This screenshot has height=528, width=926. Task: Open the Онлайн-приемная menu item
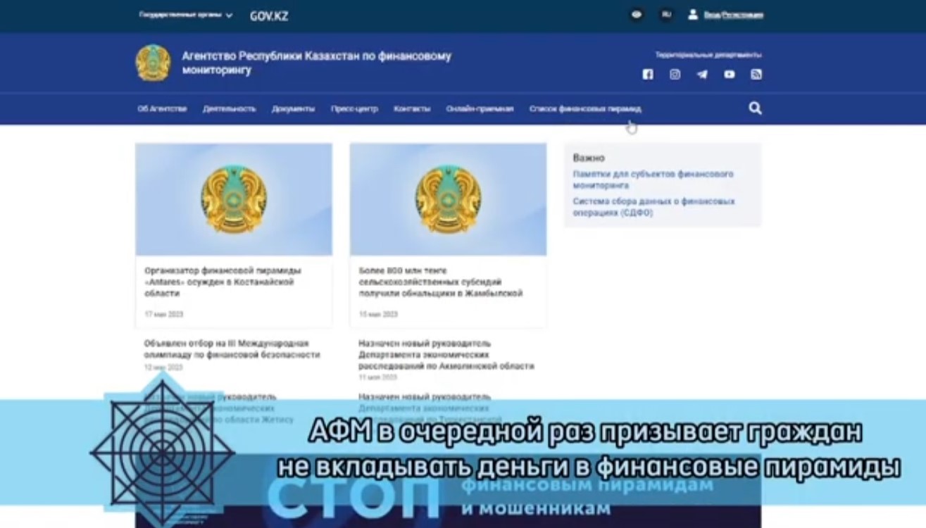point(480,109)
